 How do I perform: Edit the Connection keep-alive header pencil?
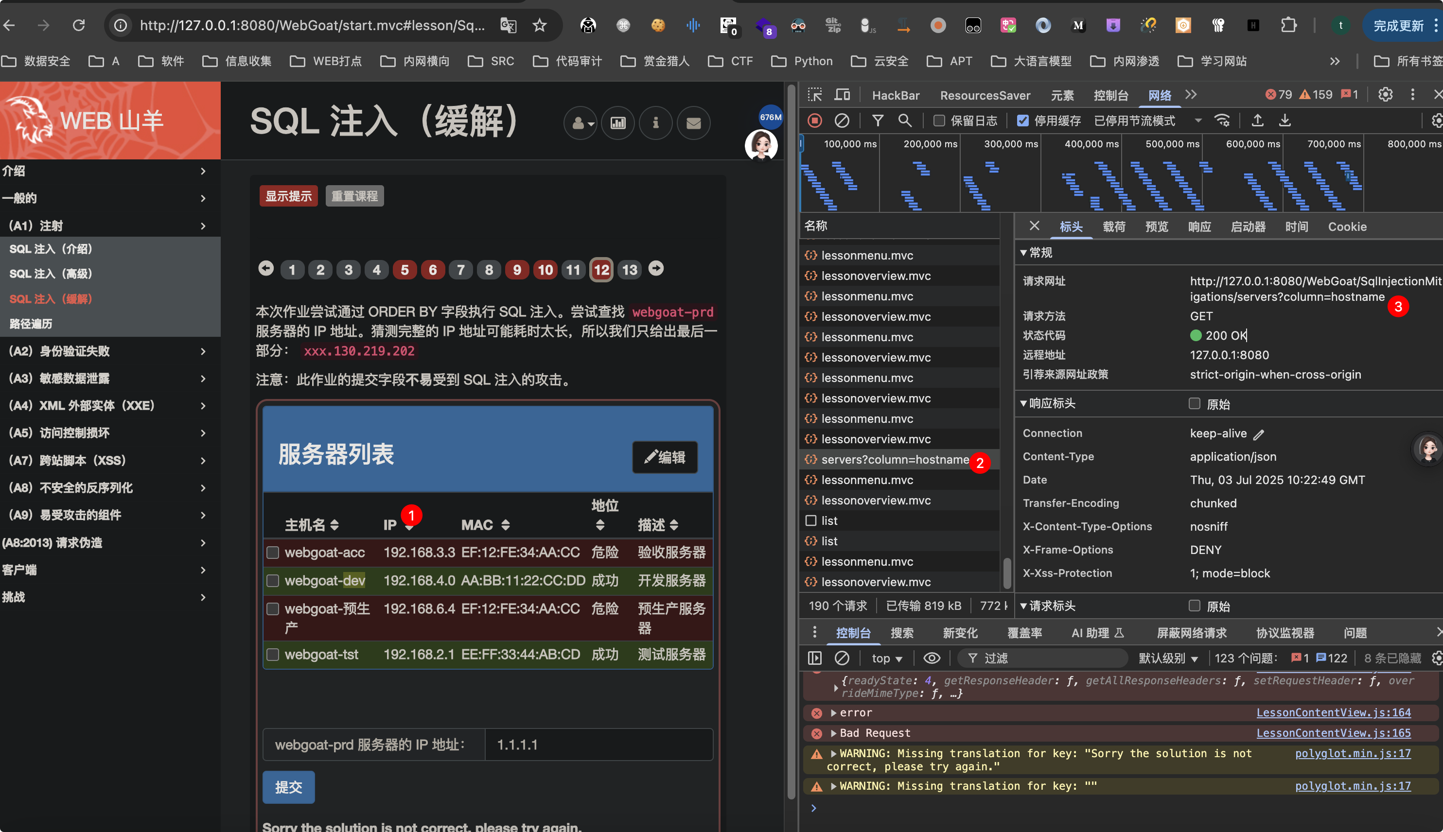click(1258, 435)
